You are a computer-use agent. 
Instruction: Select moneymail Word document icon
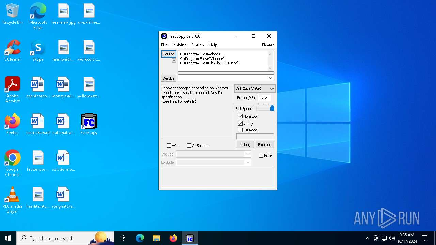64,88
